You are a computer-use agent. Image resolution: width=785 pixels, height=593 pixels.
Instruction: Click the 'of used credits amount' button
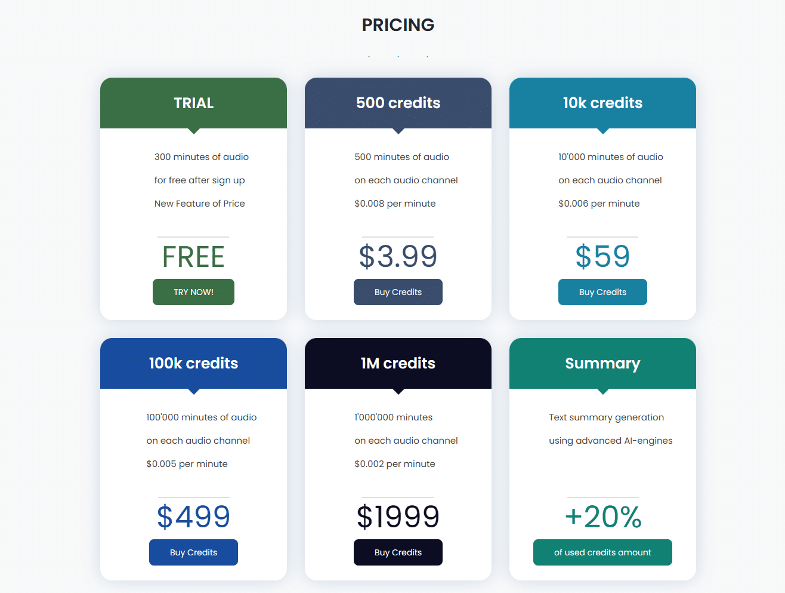(x=602, y=552)
